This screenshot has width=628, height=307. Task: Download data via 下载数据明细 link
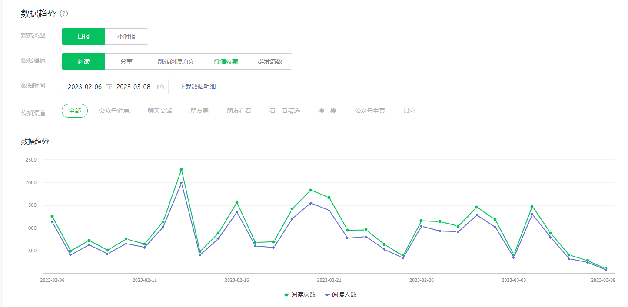(197, 86)
